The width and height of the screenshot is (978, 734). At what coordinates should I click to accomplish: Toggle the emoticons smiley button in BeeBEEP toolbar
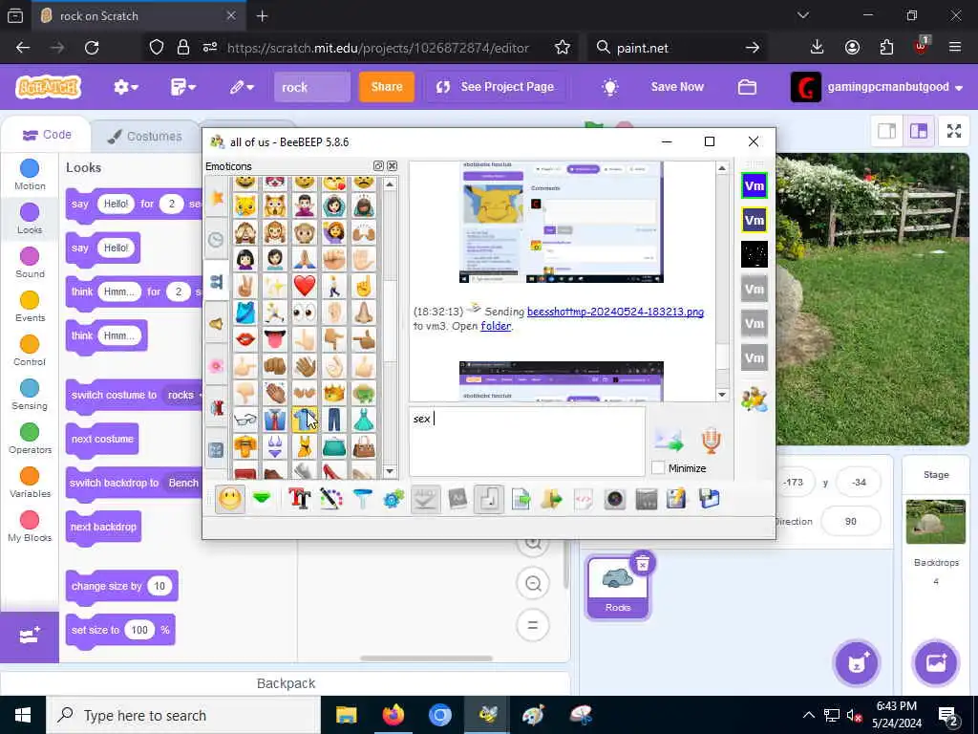(x=230, y=499)
